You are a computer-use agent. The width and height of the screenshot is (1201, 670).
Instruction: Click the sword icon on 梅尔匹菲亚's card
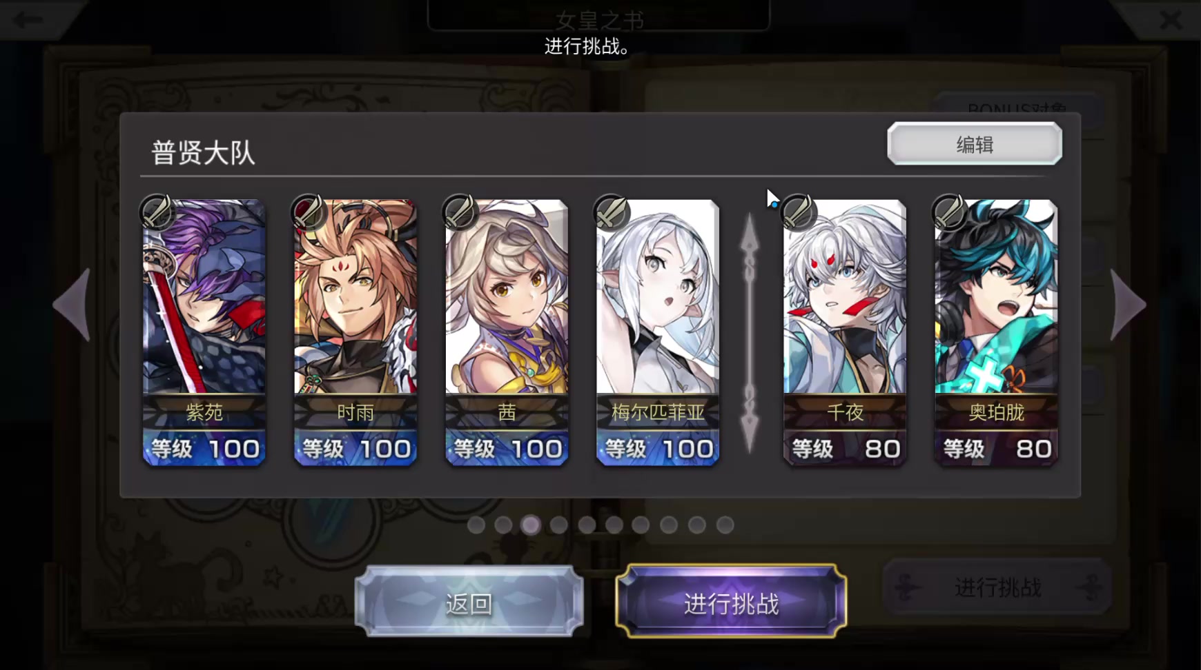(612, 212)
